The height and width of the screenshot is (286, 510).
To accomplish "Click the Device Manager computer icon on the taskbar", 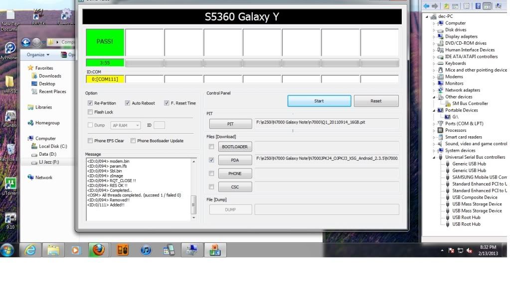I will tap(192, 250).
